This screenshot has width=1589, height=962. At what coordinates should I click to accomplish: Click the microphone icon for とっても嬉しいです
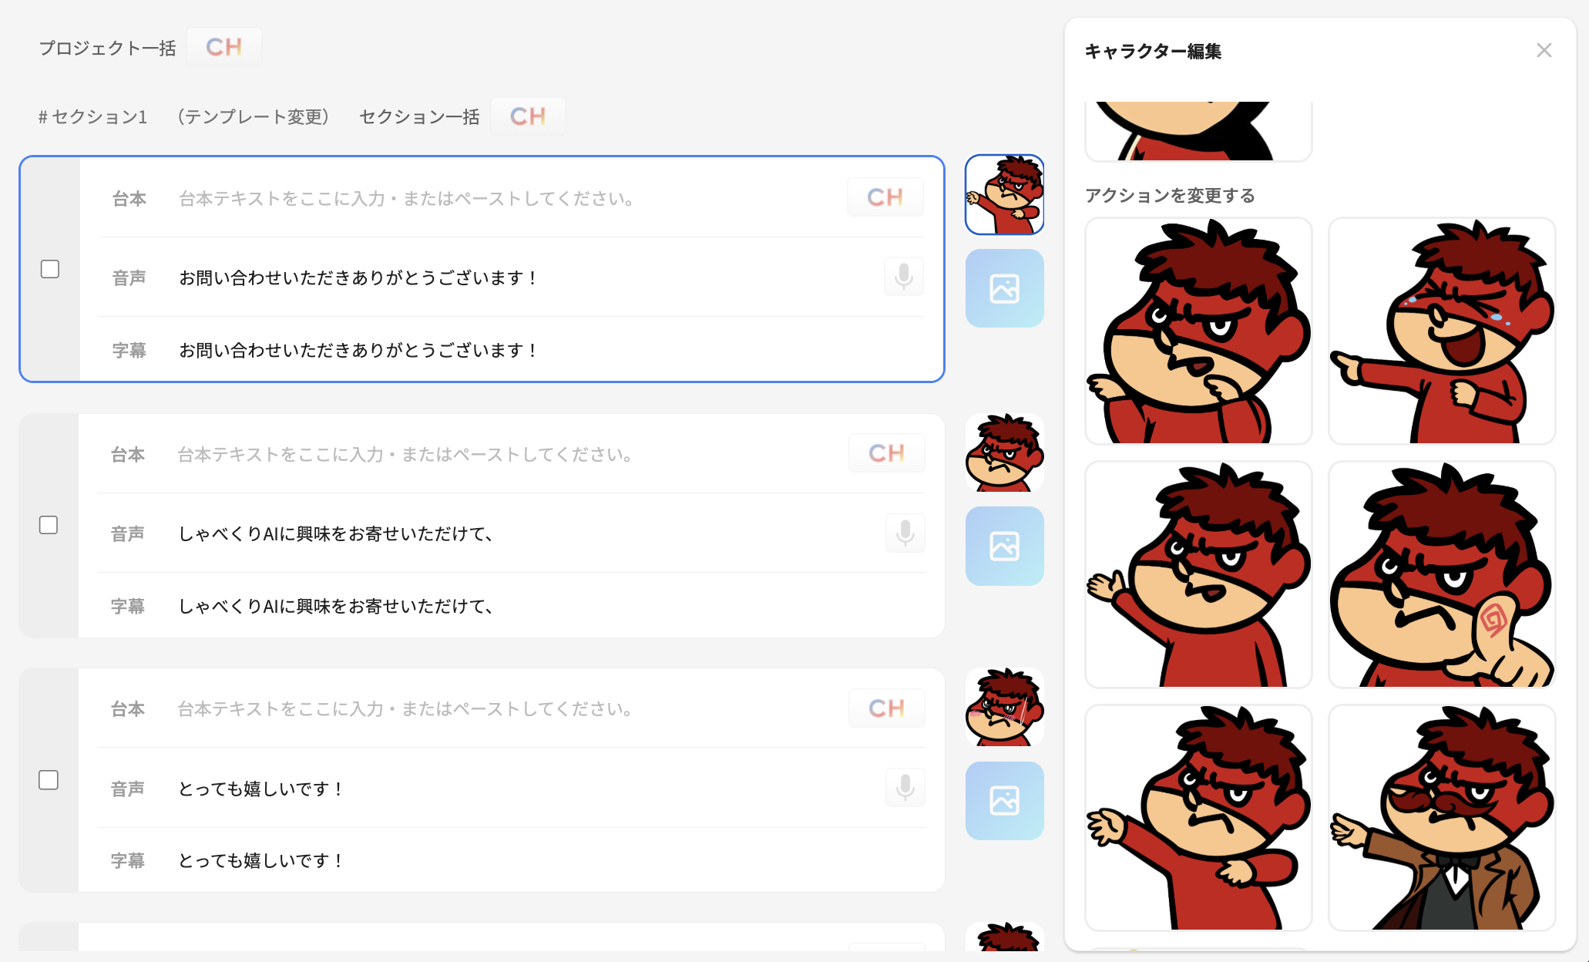tap(905, 787)
